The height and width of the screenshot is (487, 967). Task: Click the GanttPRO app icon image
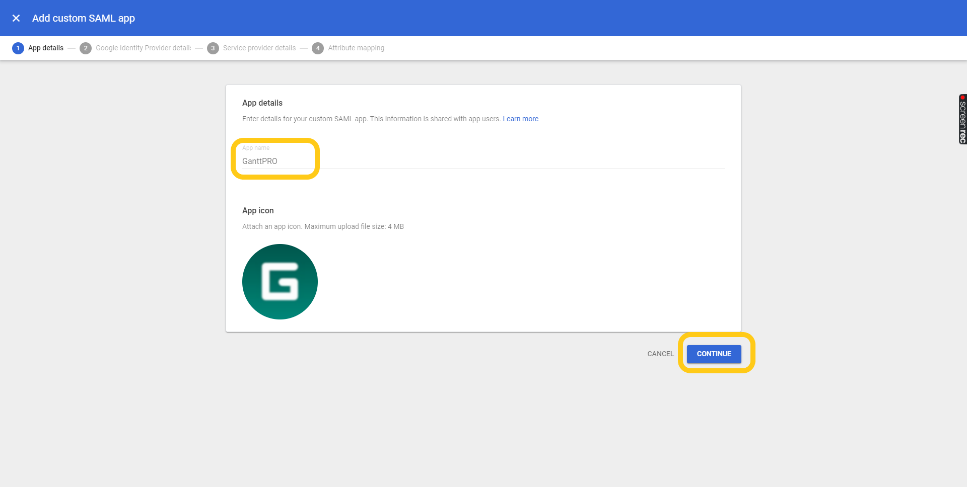pos(280,282)
